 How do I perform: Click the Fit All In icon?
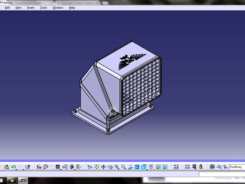point(97,167)
